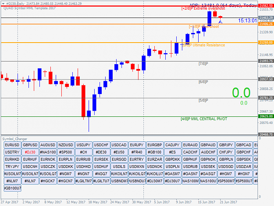Choose the #EU50 button

(119, 152)
